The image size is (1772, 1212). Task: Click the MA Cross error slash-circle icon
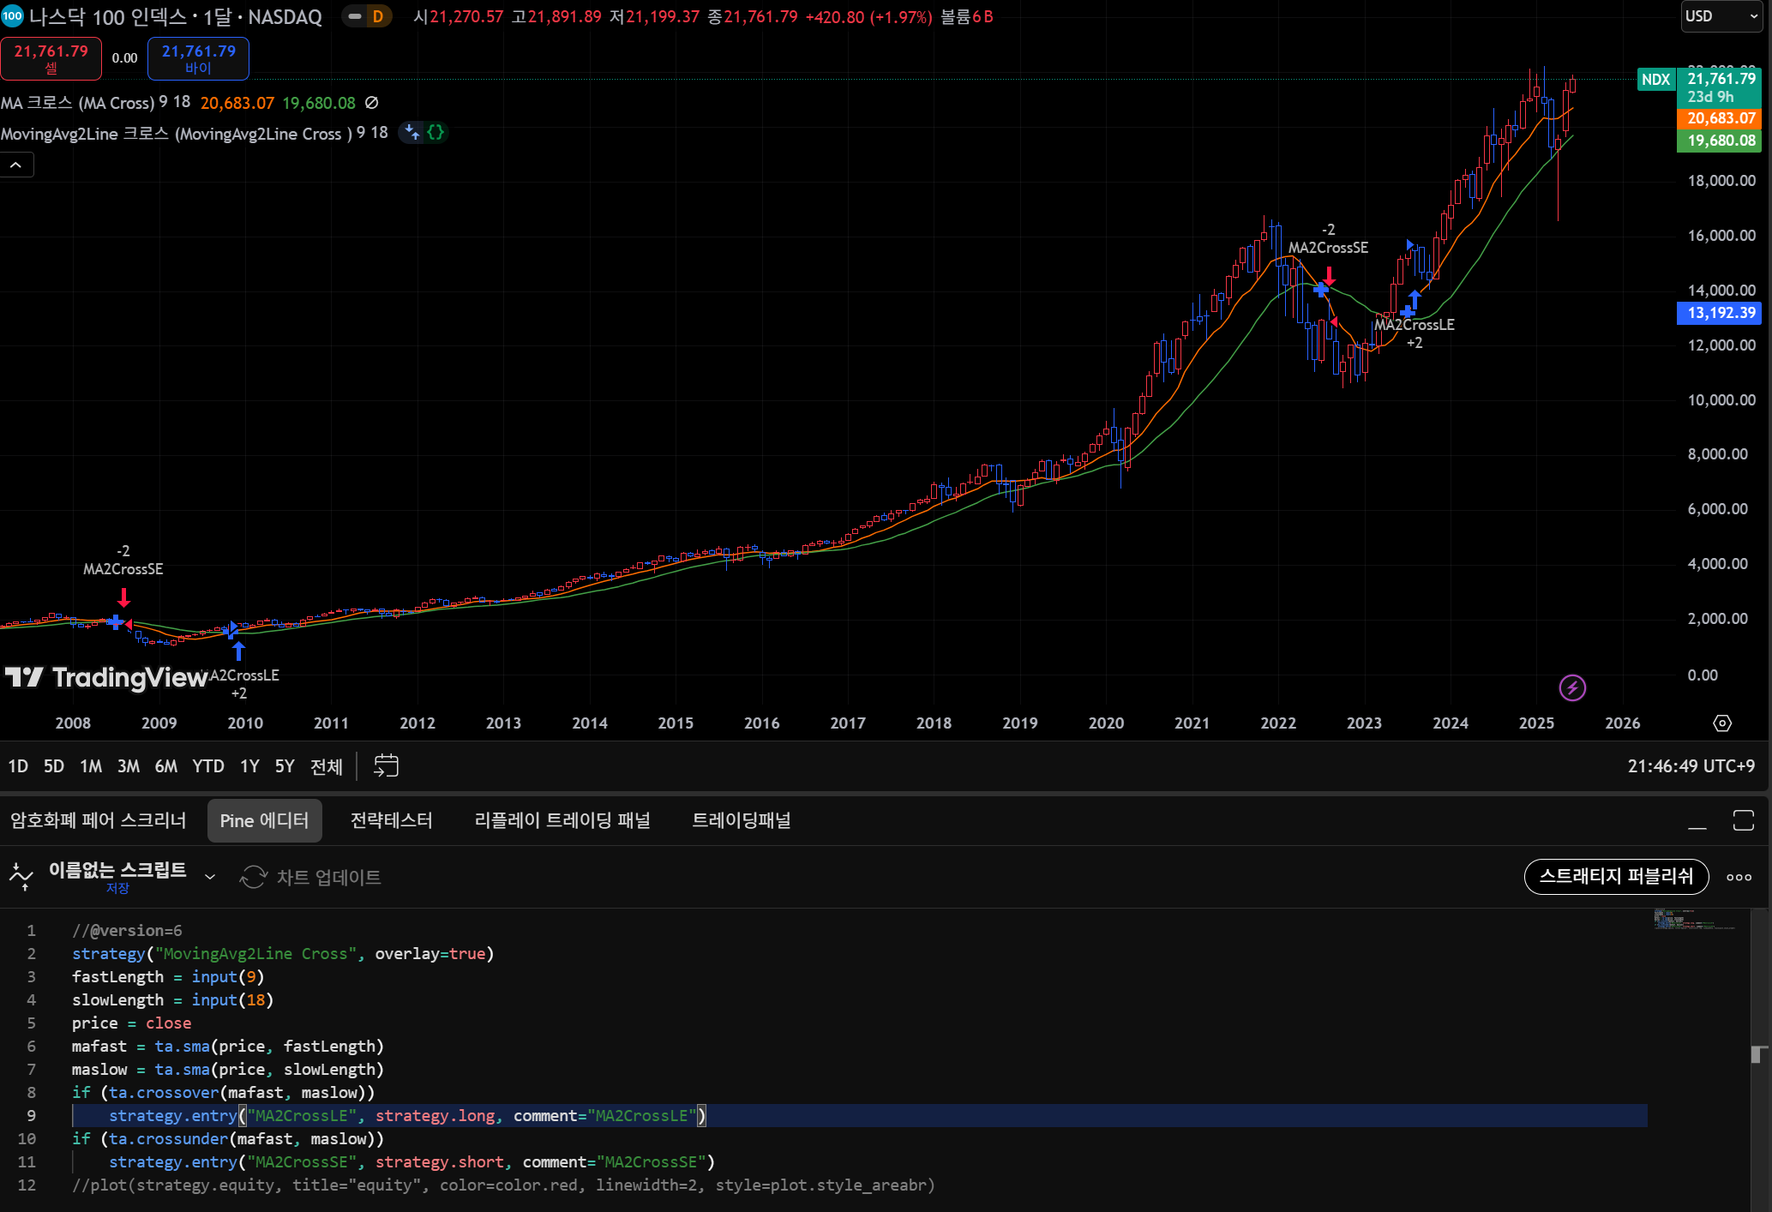pyautogui.click(x=371, y=103)
